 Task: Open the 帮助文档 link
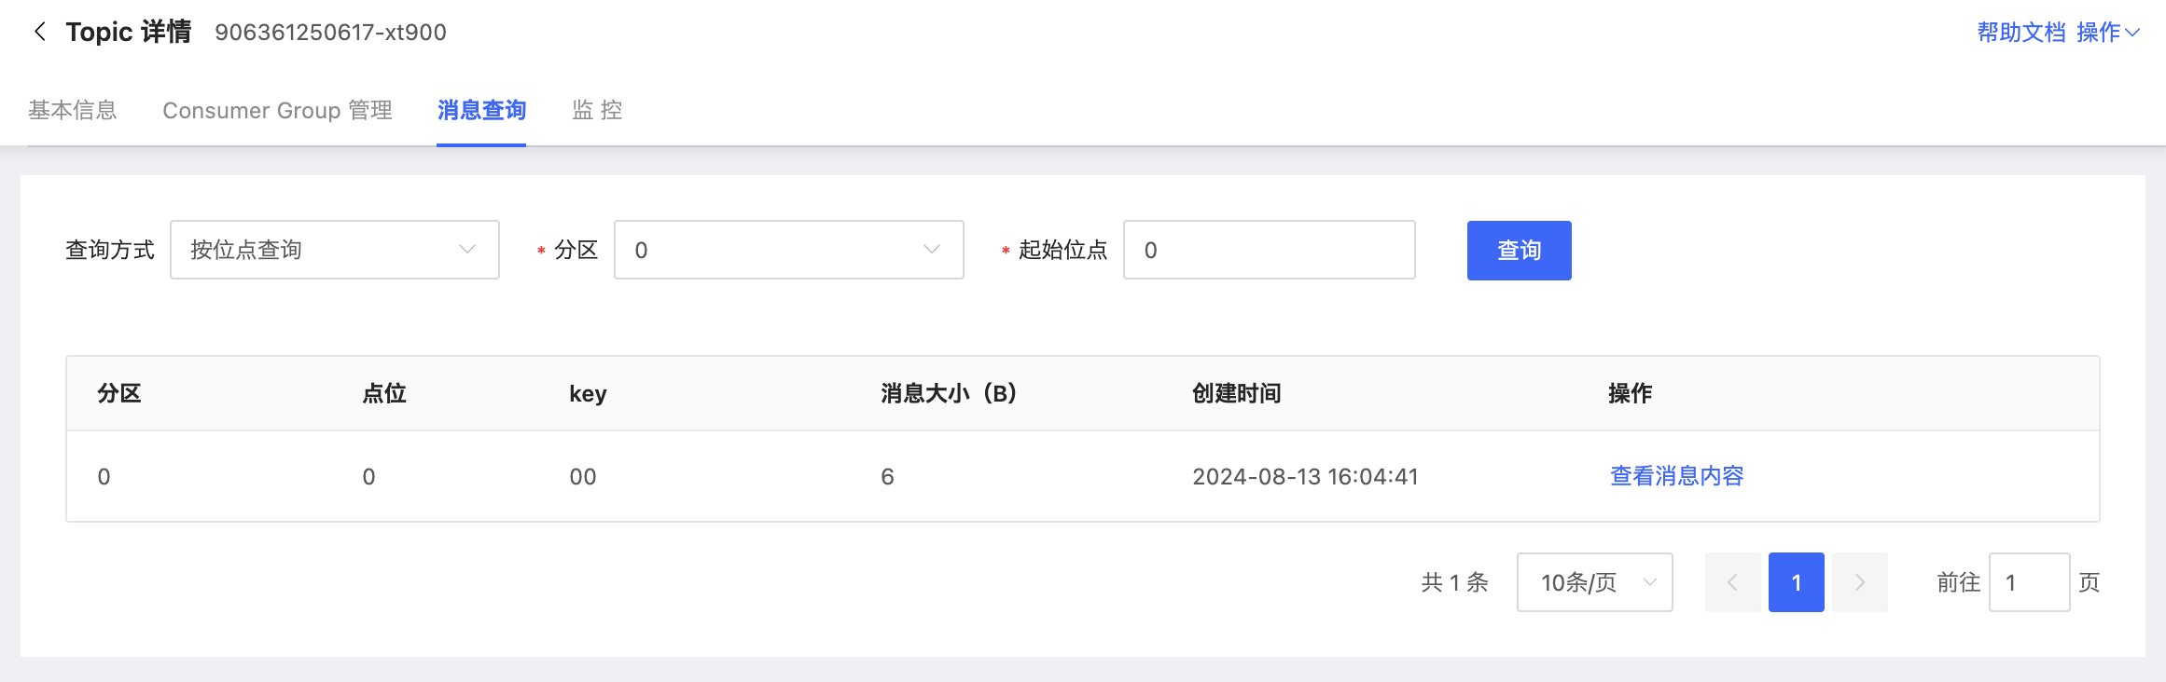tap(2021, 33)
